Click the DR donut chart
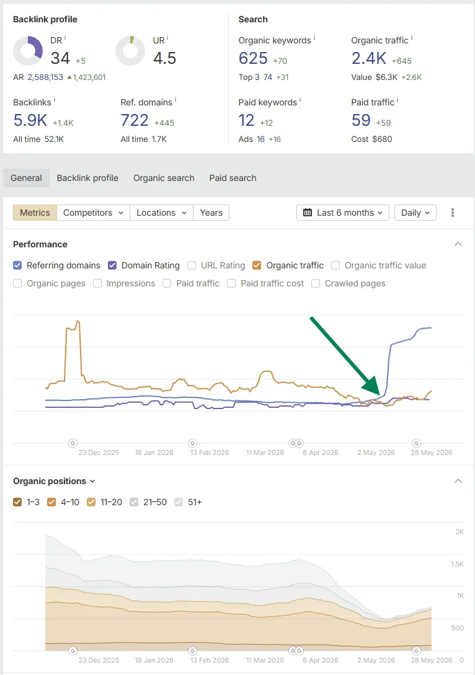 28,51
